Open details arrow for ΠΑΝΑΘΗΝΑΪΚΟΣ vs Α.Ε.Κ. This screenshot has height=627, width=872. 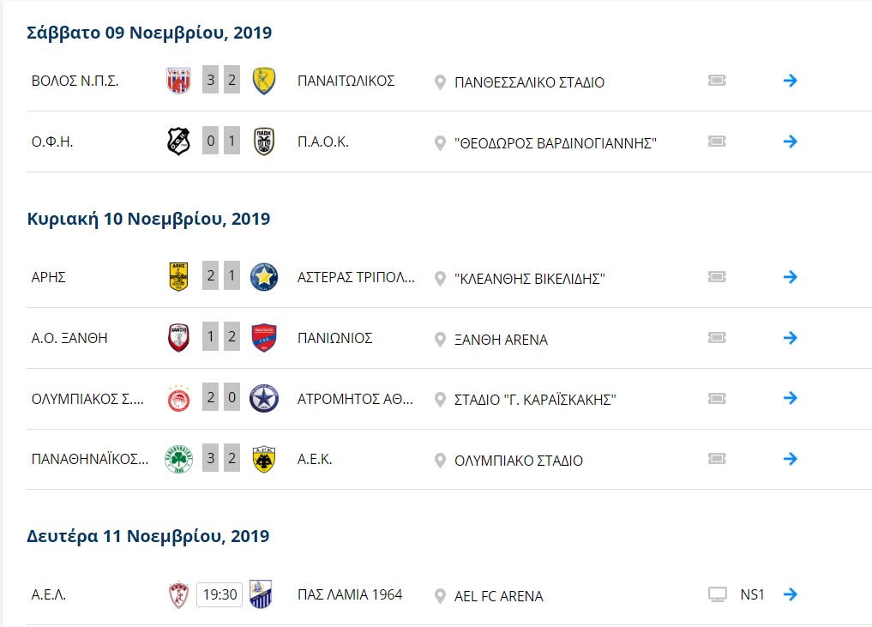[791, 459]
